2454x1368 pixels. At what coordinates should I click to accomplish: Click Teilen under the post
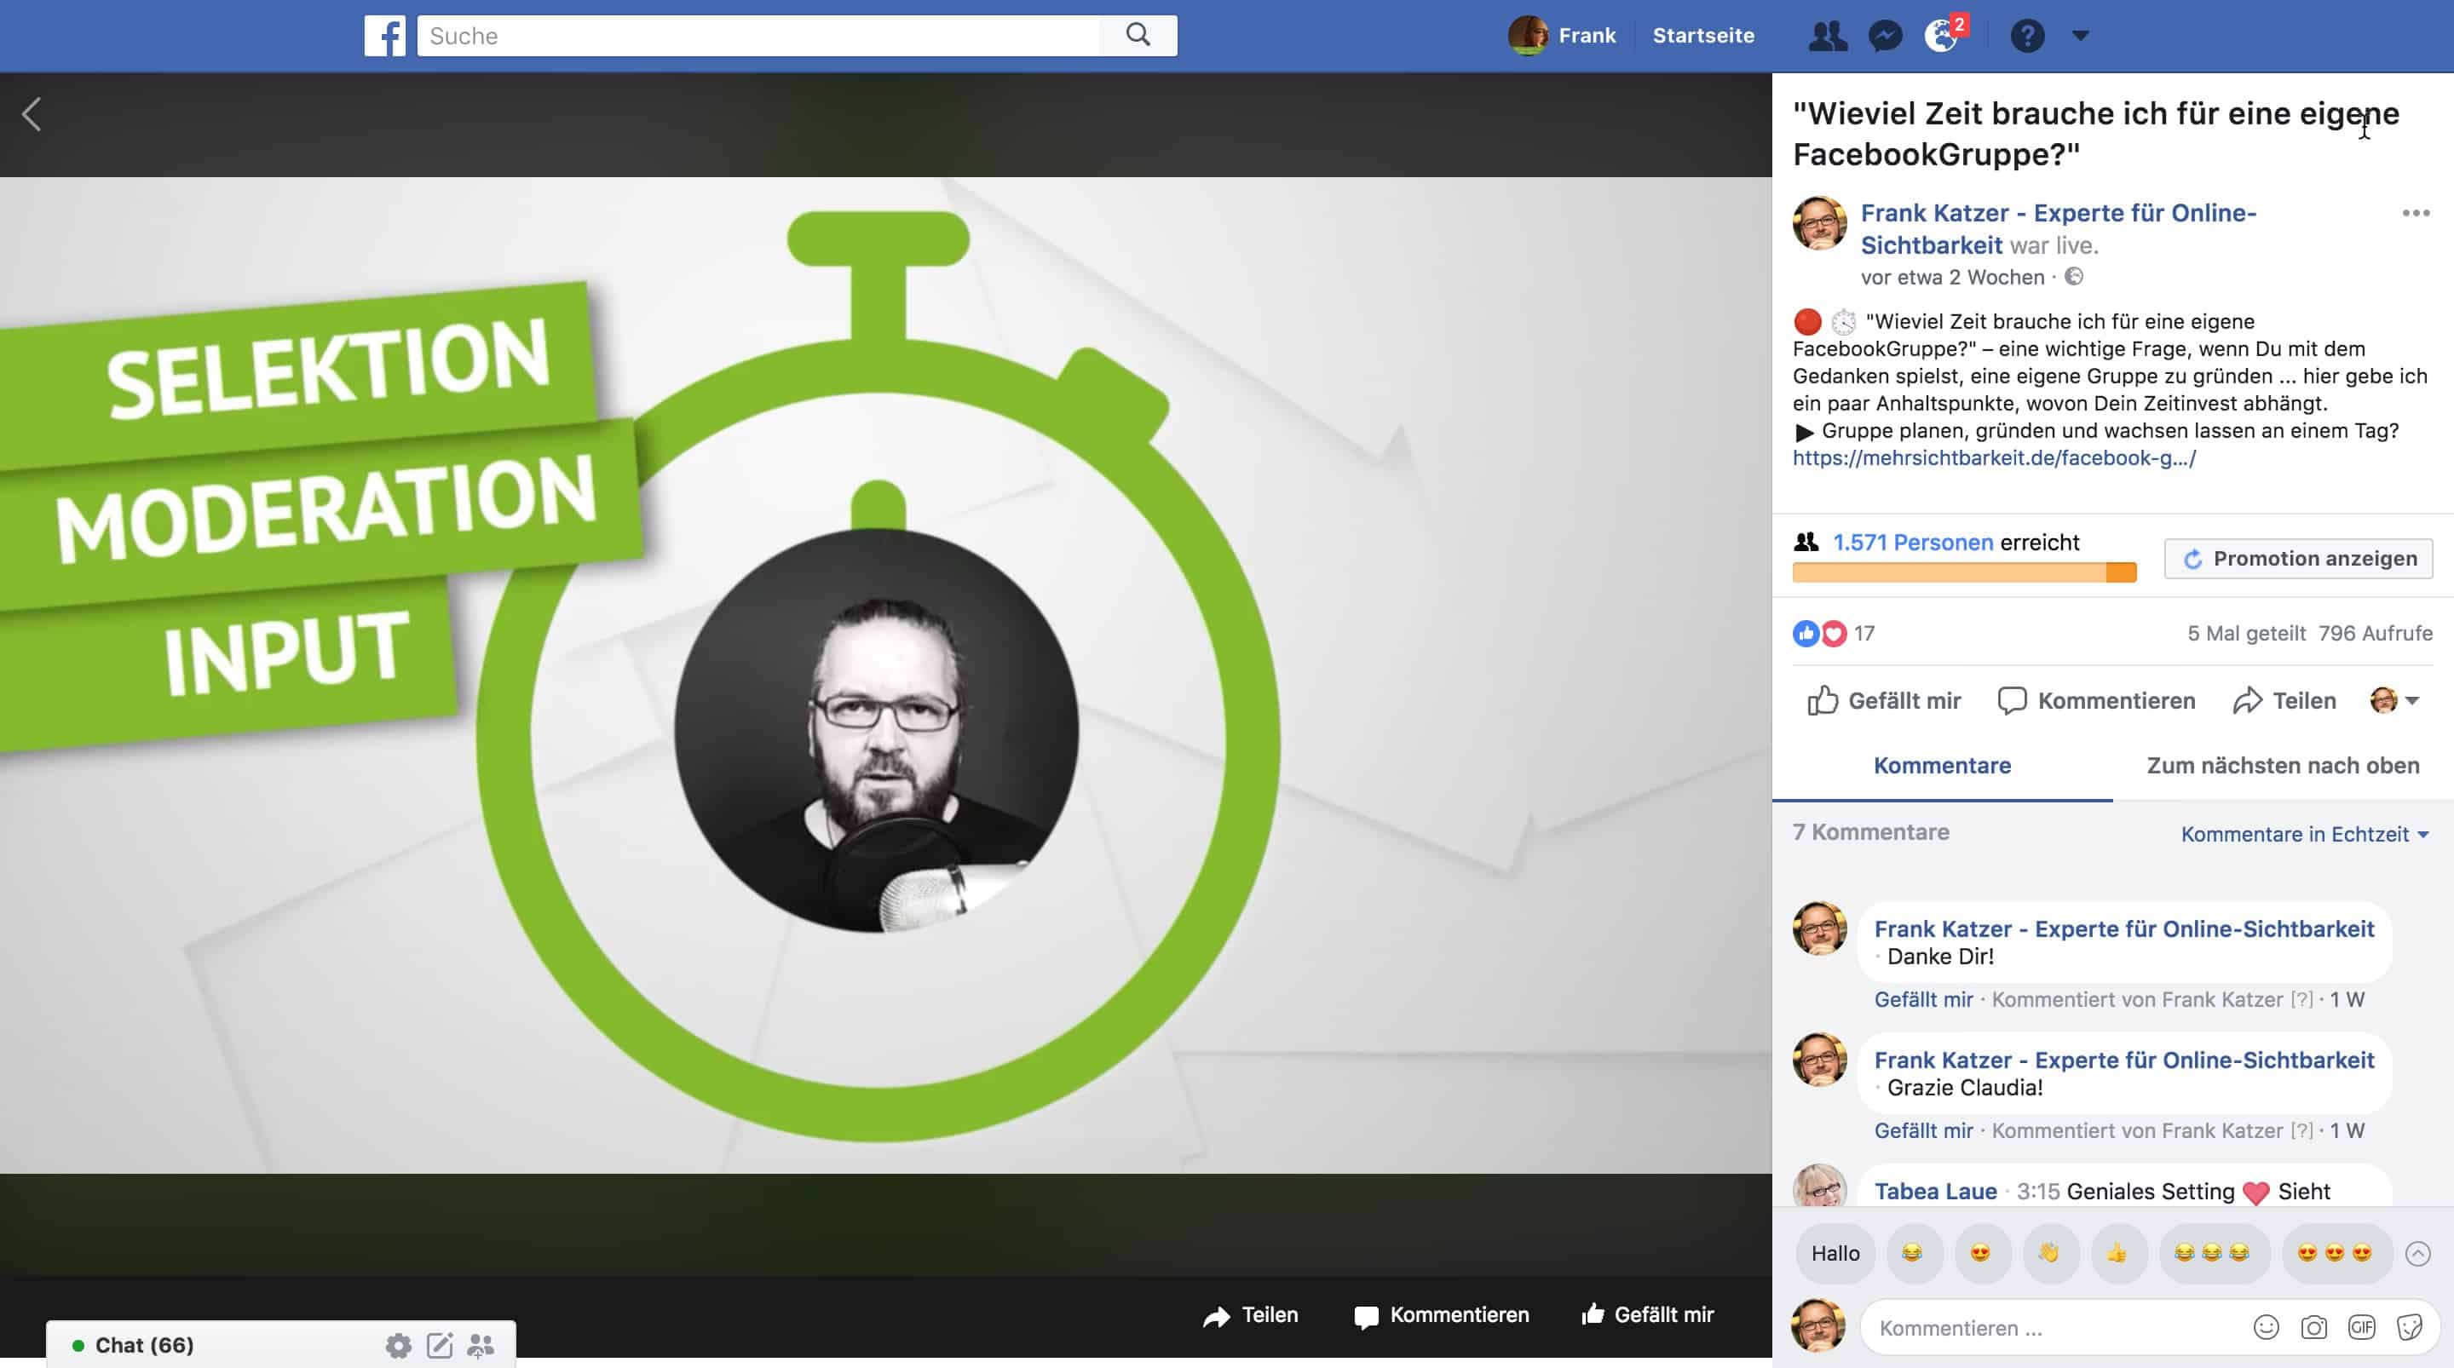2284,701
